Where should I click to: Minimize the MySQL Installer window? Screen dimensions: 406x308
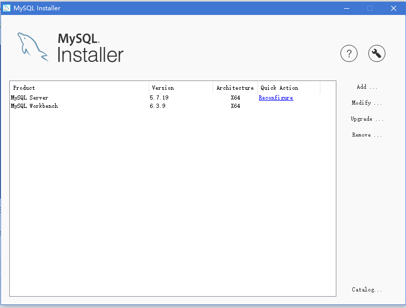pyautogui.click(x=347, y=8)
